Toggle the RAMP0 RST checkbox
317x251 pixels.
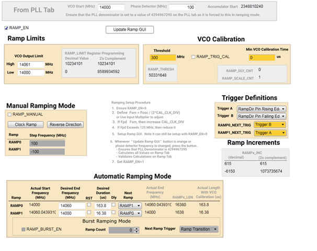(x=89, y=204)
